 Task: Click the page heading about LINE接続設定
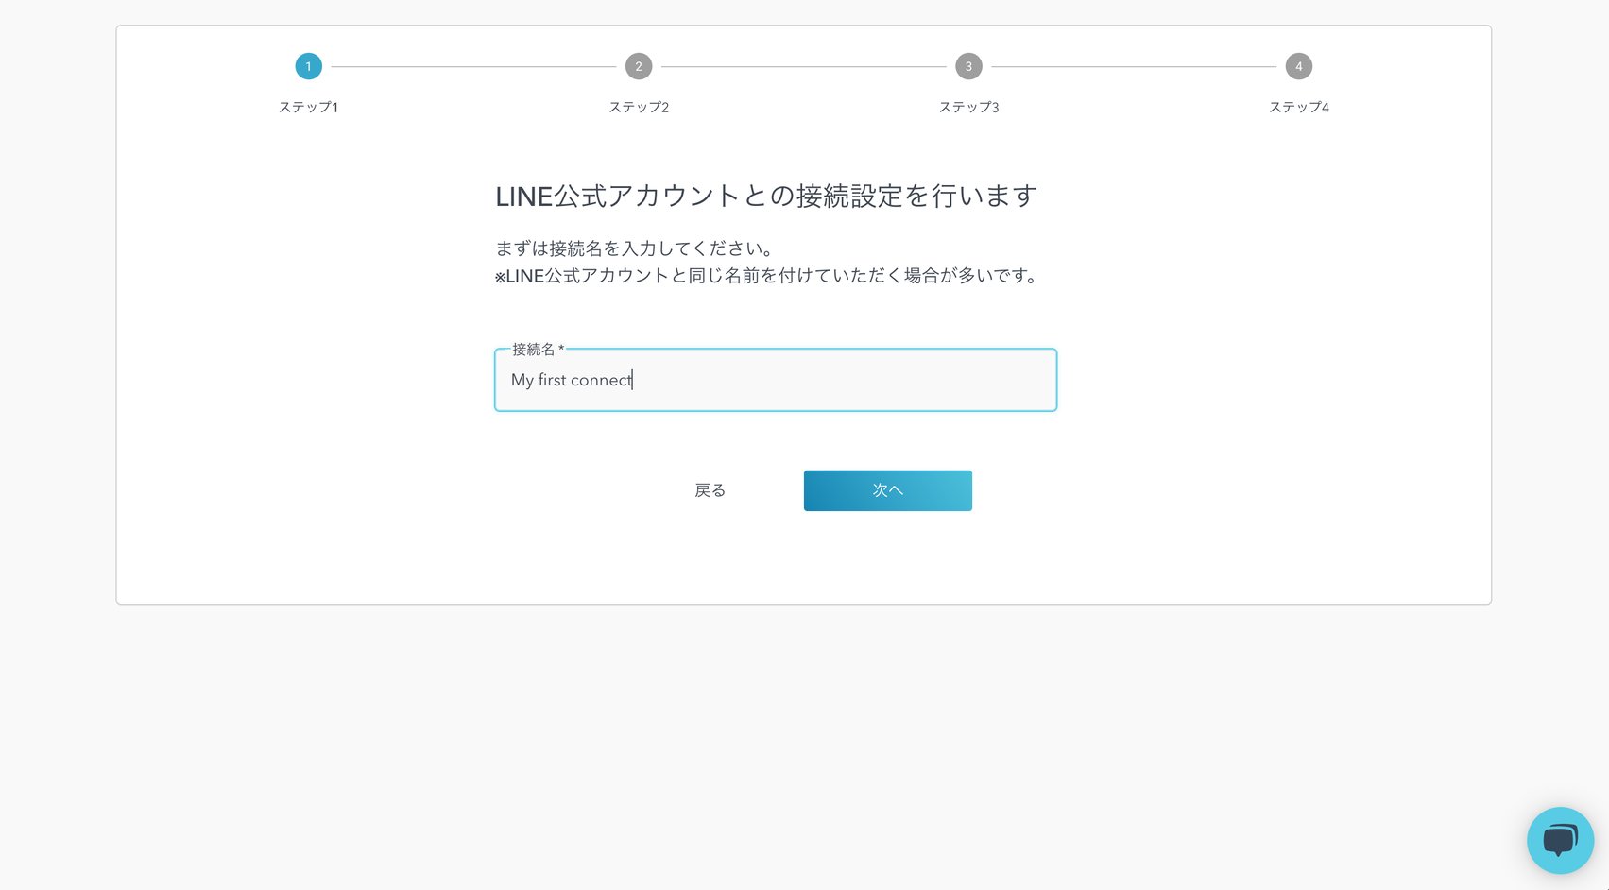(x=765, y=196)
